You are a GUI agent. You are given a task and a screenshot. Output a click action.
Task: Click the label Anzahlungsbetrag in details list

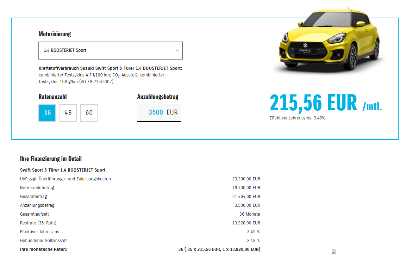37,205
